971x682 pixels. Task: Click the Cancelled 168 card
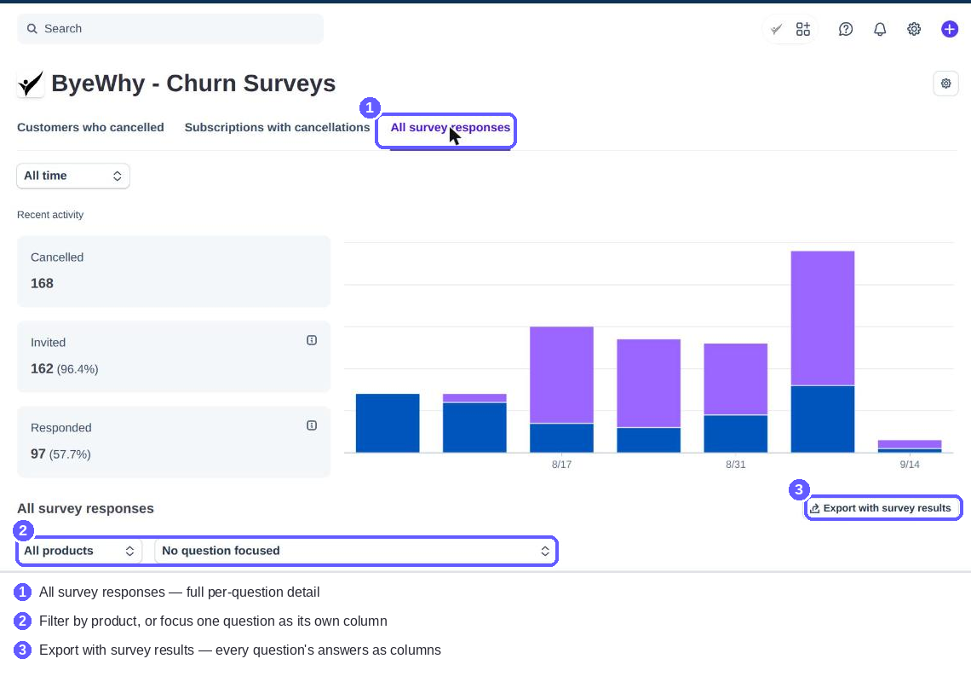(174, 271)
